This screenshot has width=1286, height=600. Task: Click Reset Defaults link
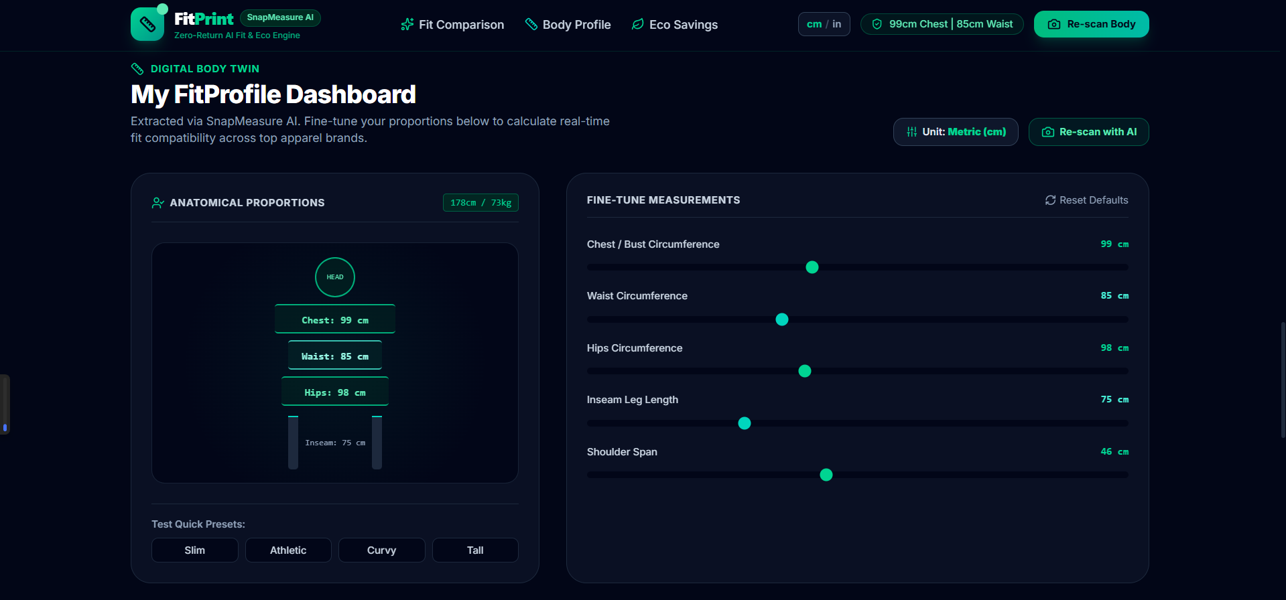coord(1086,200)
